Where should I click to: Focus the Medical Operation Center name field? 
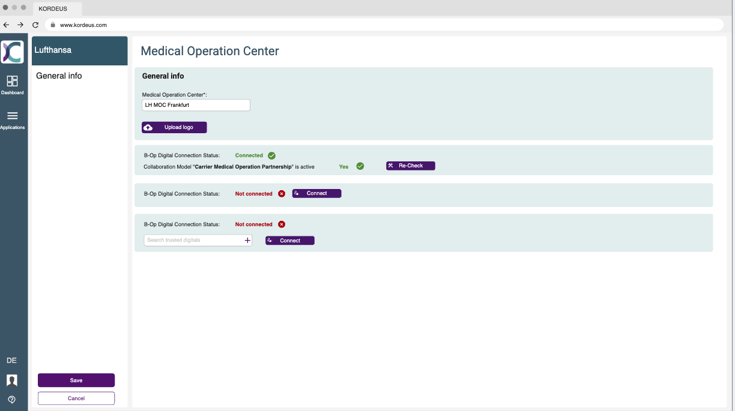pyautogui.click(x=196, y=105)
